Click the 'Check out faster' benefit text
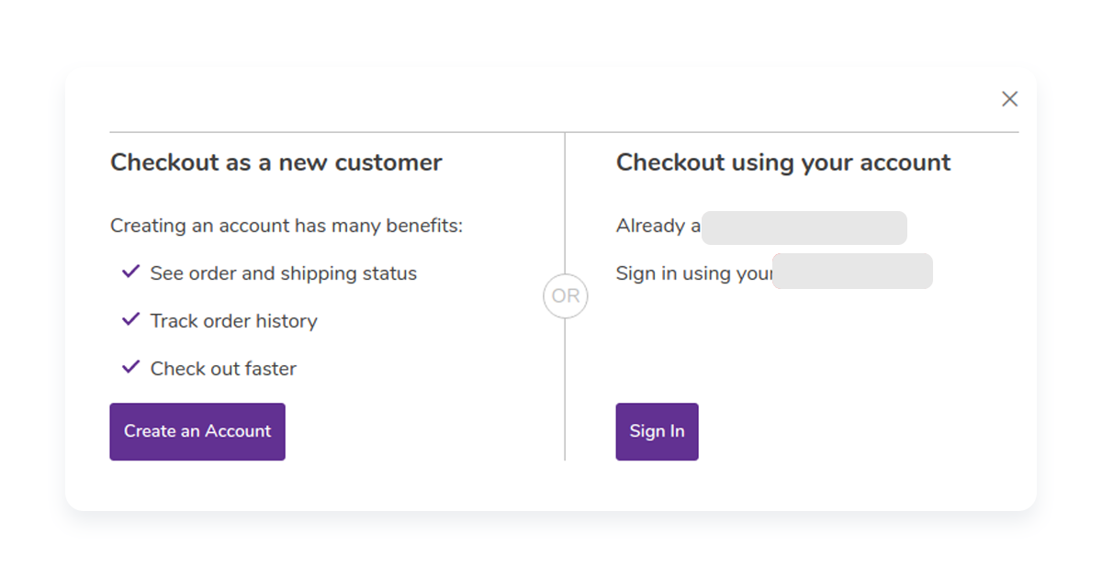This screenshot has height=578, width=1102. click(223, 369)
